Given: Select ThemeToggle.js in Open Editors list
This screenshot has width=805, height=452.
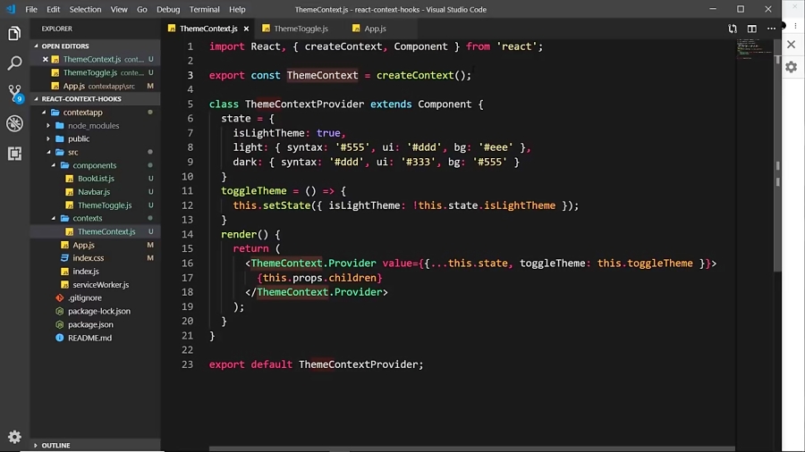Looking at the screenshot, I should pos(95,72).
